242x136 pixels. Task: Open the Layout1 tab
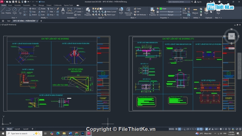17,129
